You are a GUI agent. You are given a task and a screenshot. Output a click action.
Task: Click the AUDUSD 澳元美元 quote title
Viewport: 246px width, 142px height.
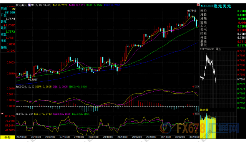tap(216, 6)
